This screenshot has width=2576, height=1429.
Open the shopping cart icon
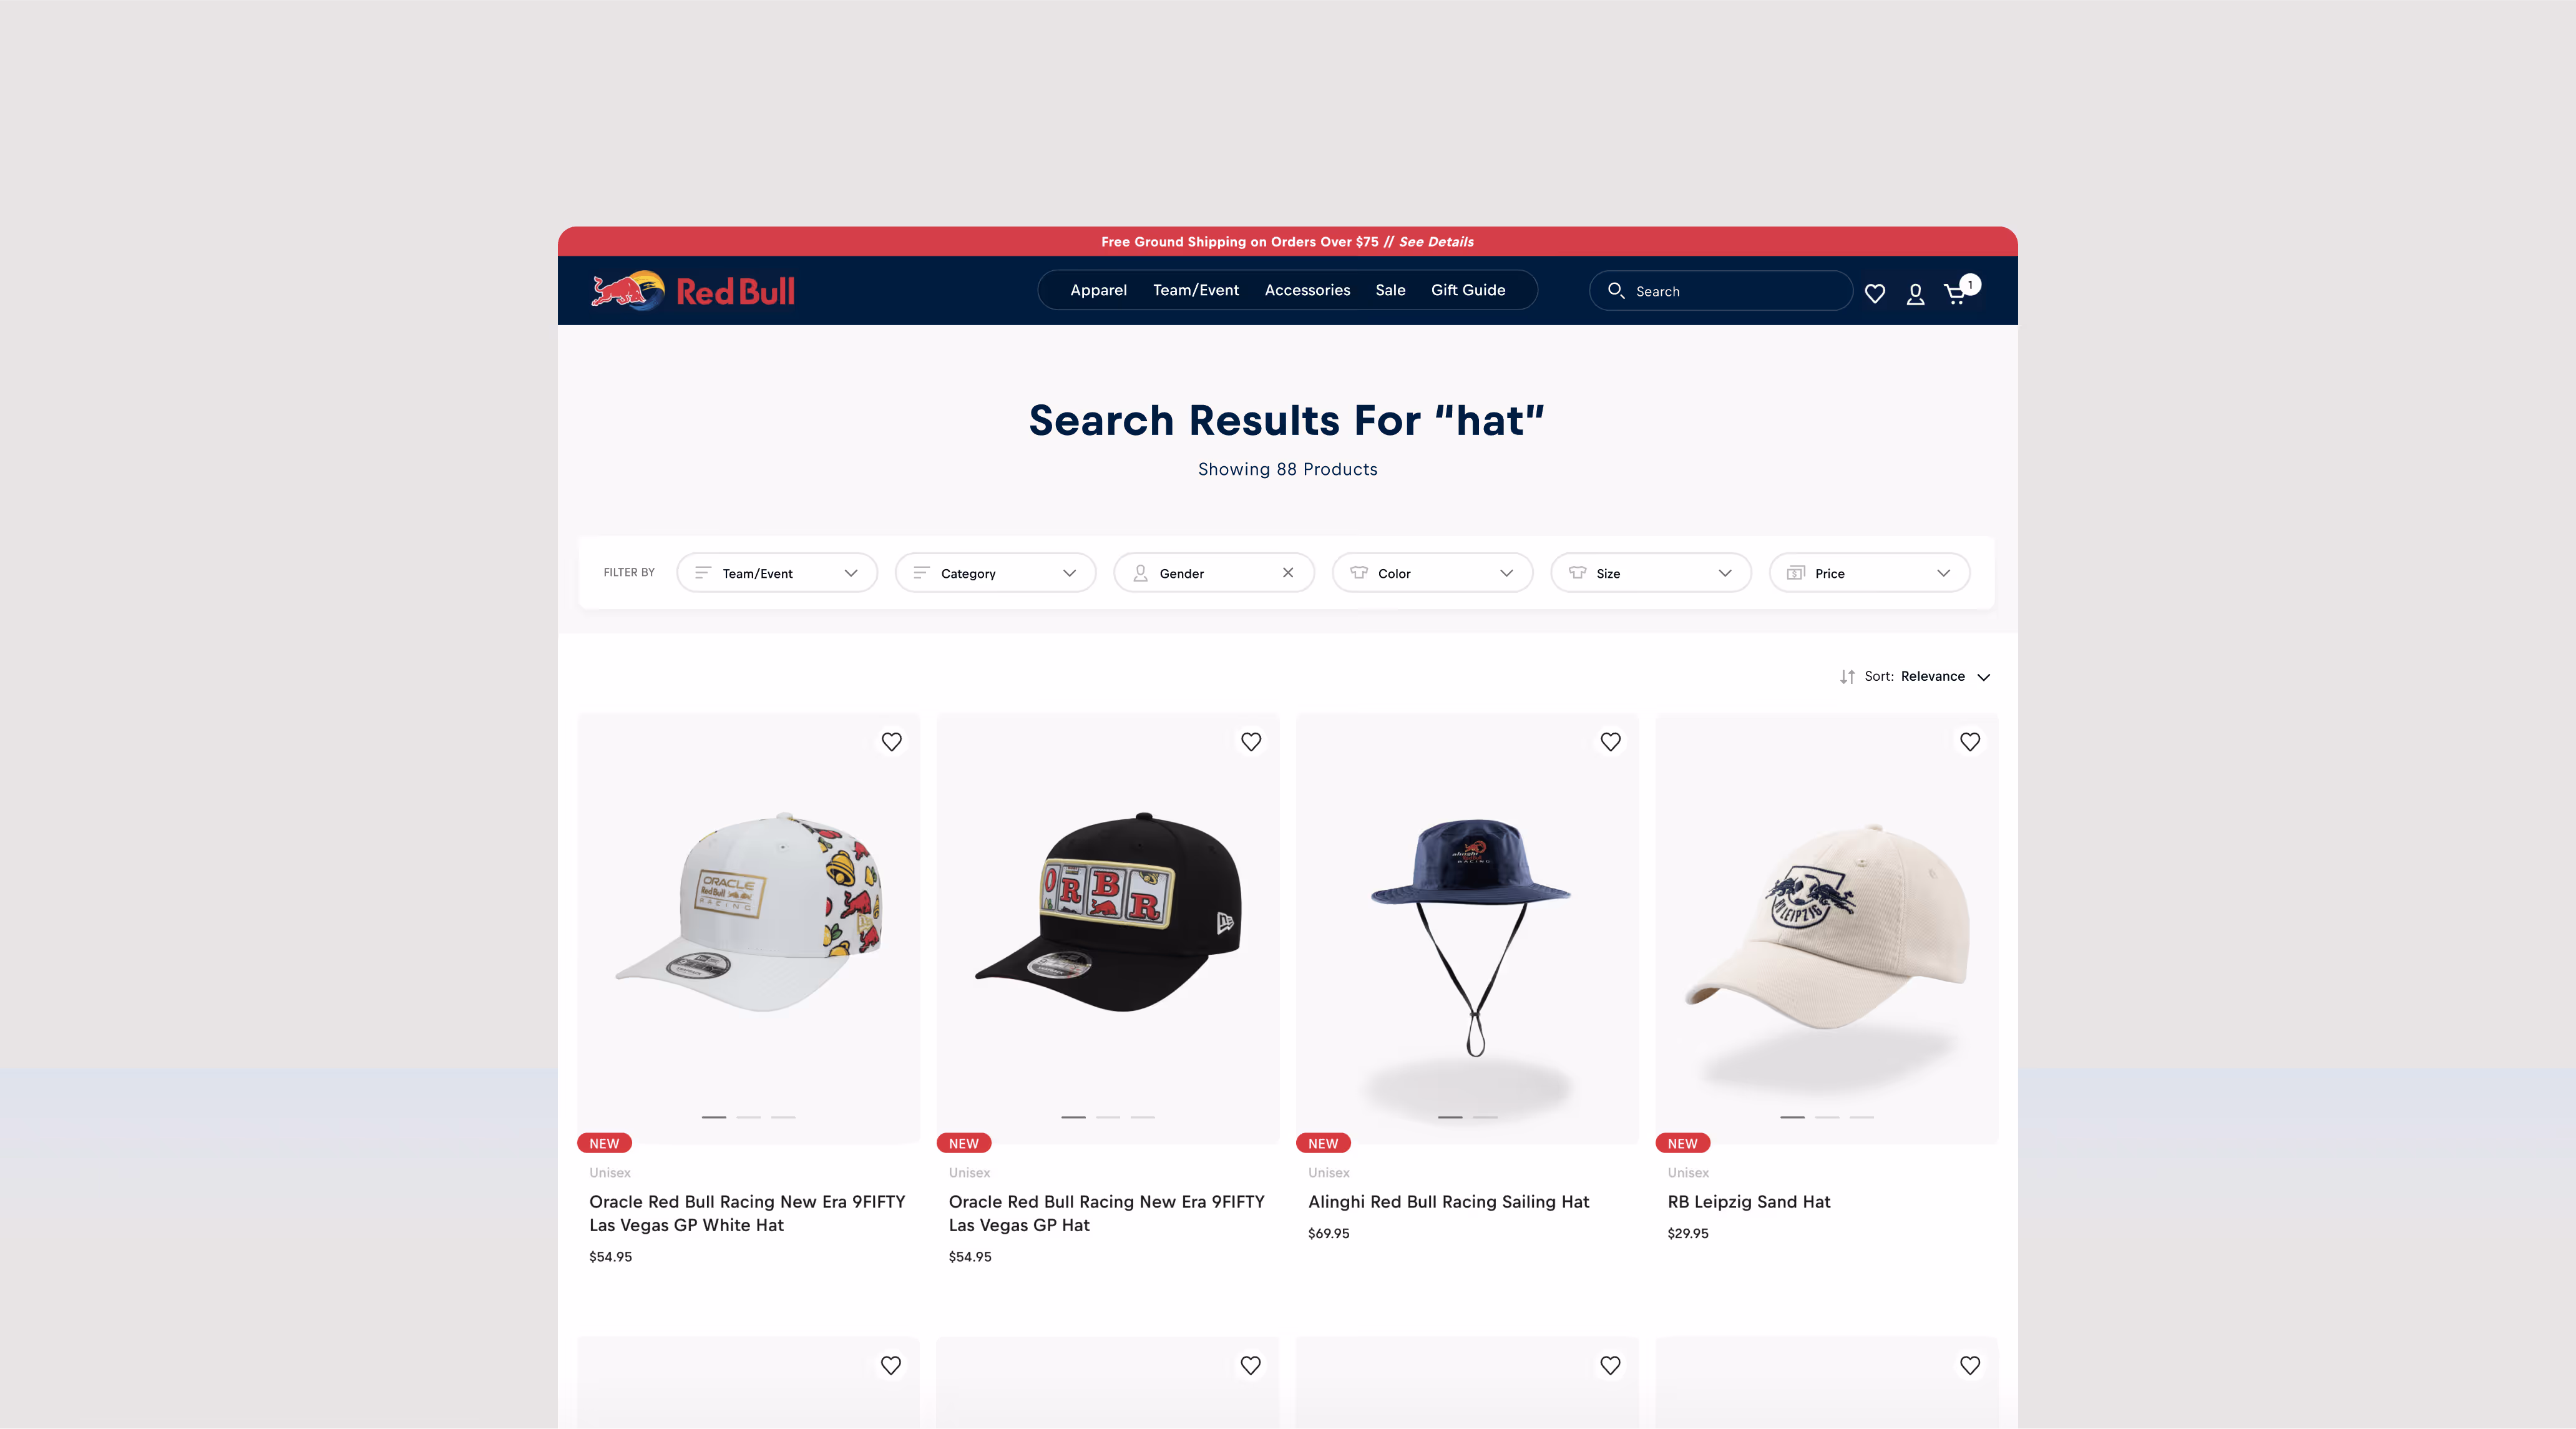(1956, 293)
